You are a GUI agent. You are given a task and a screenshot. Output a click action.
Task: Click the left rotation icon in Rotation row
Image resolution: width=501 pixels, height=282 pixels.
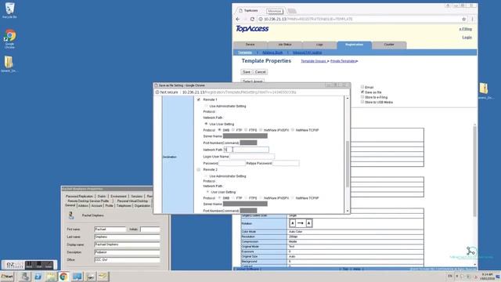click(x=293, y=223)
